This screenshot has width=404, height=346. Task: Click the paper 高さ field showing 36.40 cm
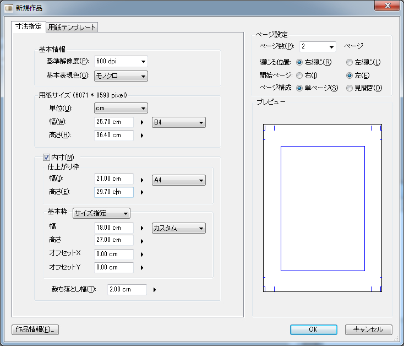pyautogui.click(x=114, y=135)
